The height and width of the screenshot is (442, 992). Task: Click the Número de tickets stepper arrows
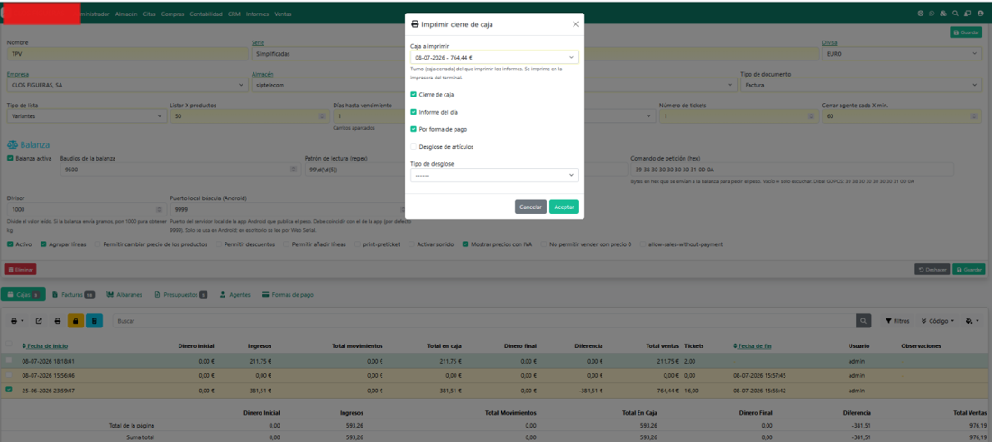(x=813, y=115)
